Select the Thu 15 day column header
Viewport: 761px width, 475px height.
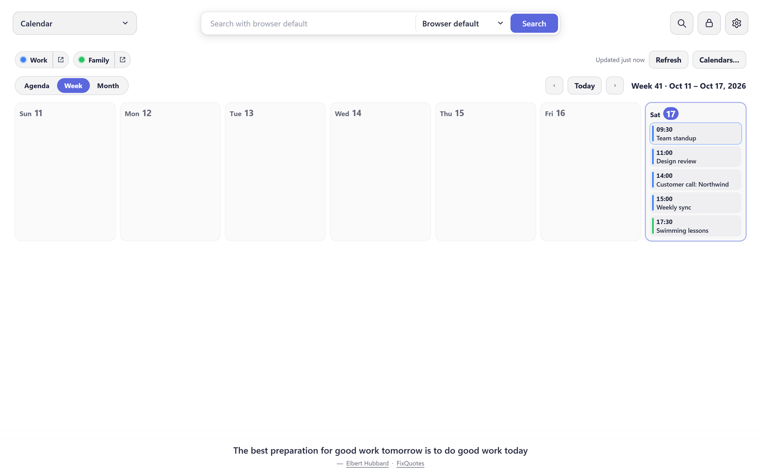452,113
